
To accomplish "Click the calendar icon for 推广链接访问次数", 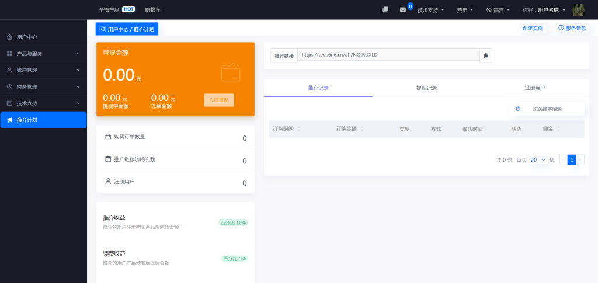I will coord(108,159).
